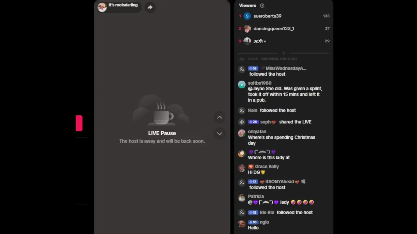Click the LIVE Pause coffee cup image
This screenshot has height=234, width=417.
coord(162,114)
